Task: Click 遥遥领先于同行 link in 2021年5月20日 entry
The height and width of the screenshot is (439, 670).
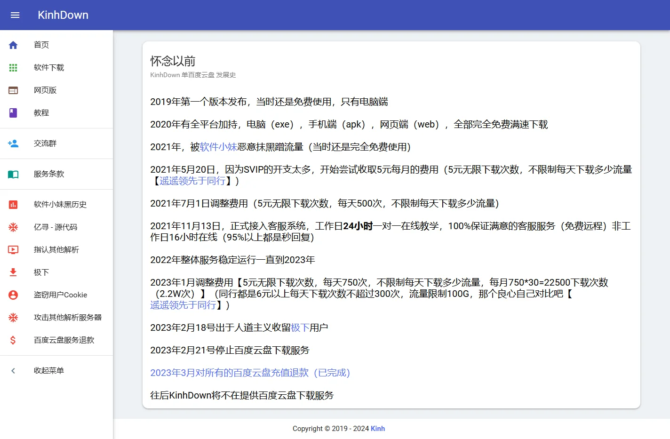Action: (192, 181)
